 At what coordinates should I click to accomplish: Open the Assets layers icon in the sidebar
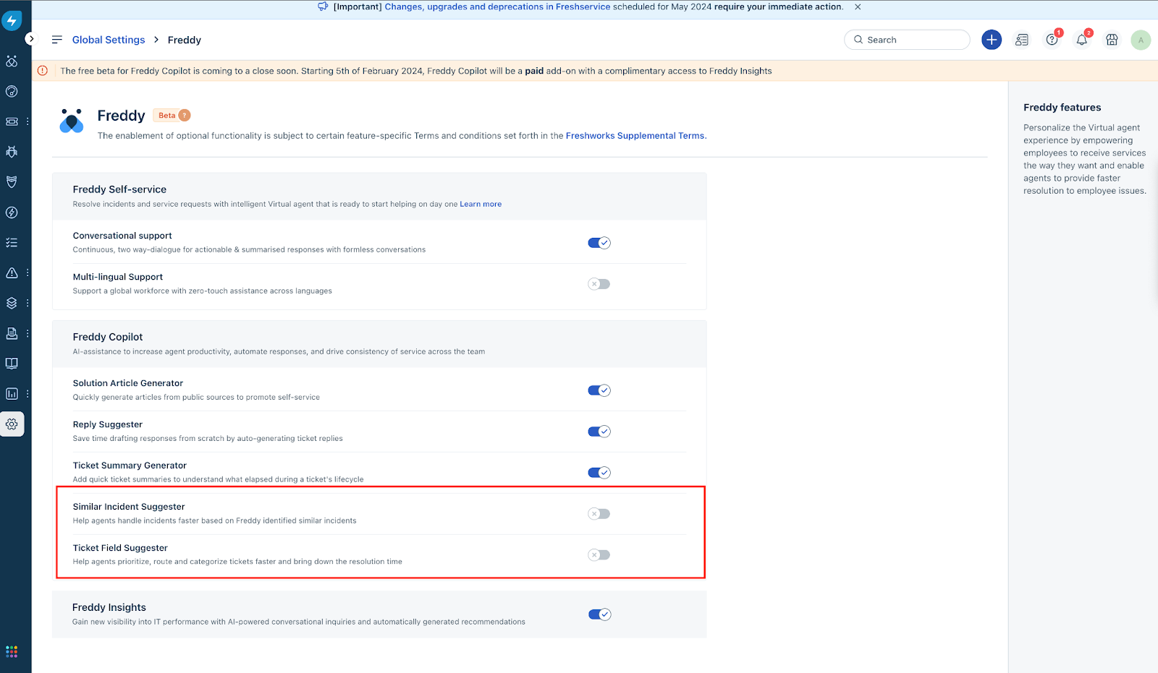12,303
